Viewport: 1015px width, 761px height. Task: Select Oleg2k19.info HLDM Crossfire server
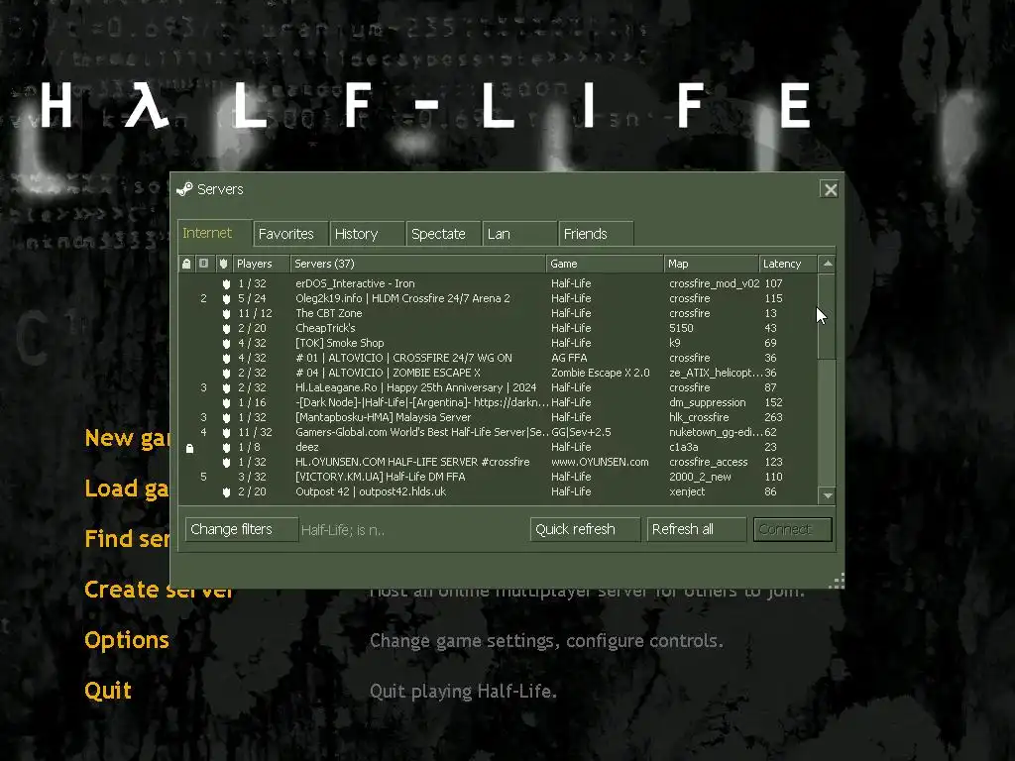pos(498,299)
